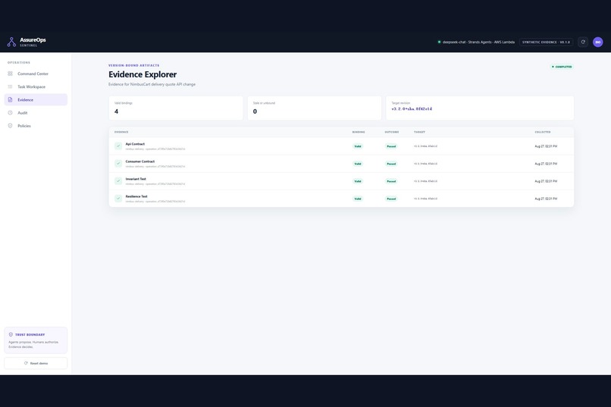Click the Valid badge in Consumer Contract row

357,164
